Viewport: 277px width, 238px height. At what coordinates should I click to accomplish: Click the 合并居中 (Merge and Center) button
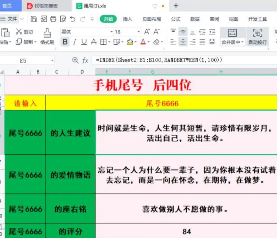(x=232, y=37)
